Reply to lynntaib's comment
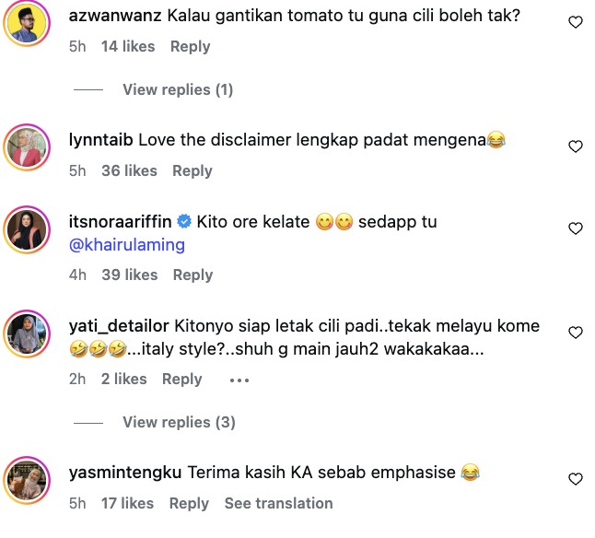 click(x=192, y=170)
